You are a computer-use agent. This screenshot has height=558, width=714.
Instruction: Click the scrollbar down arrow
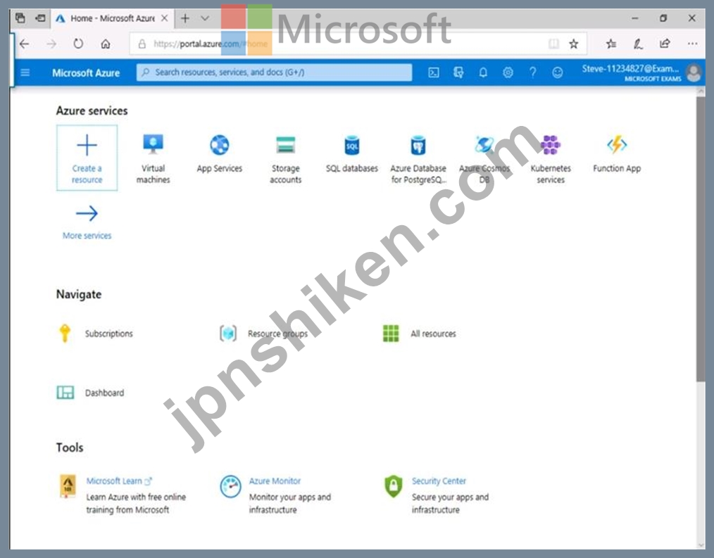[701, 545]
